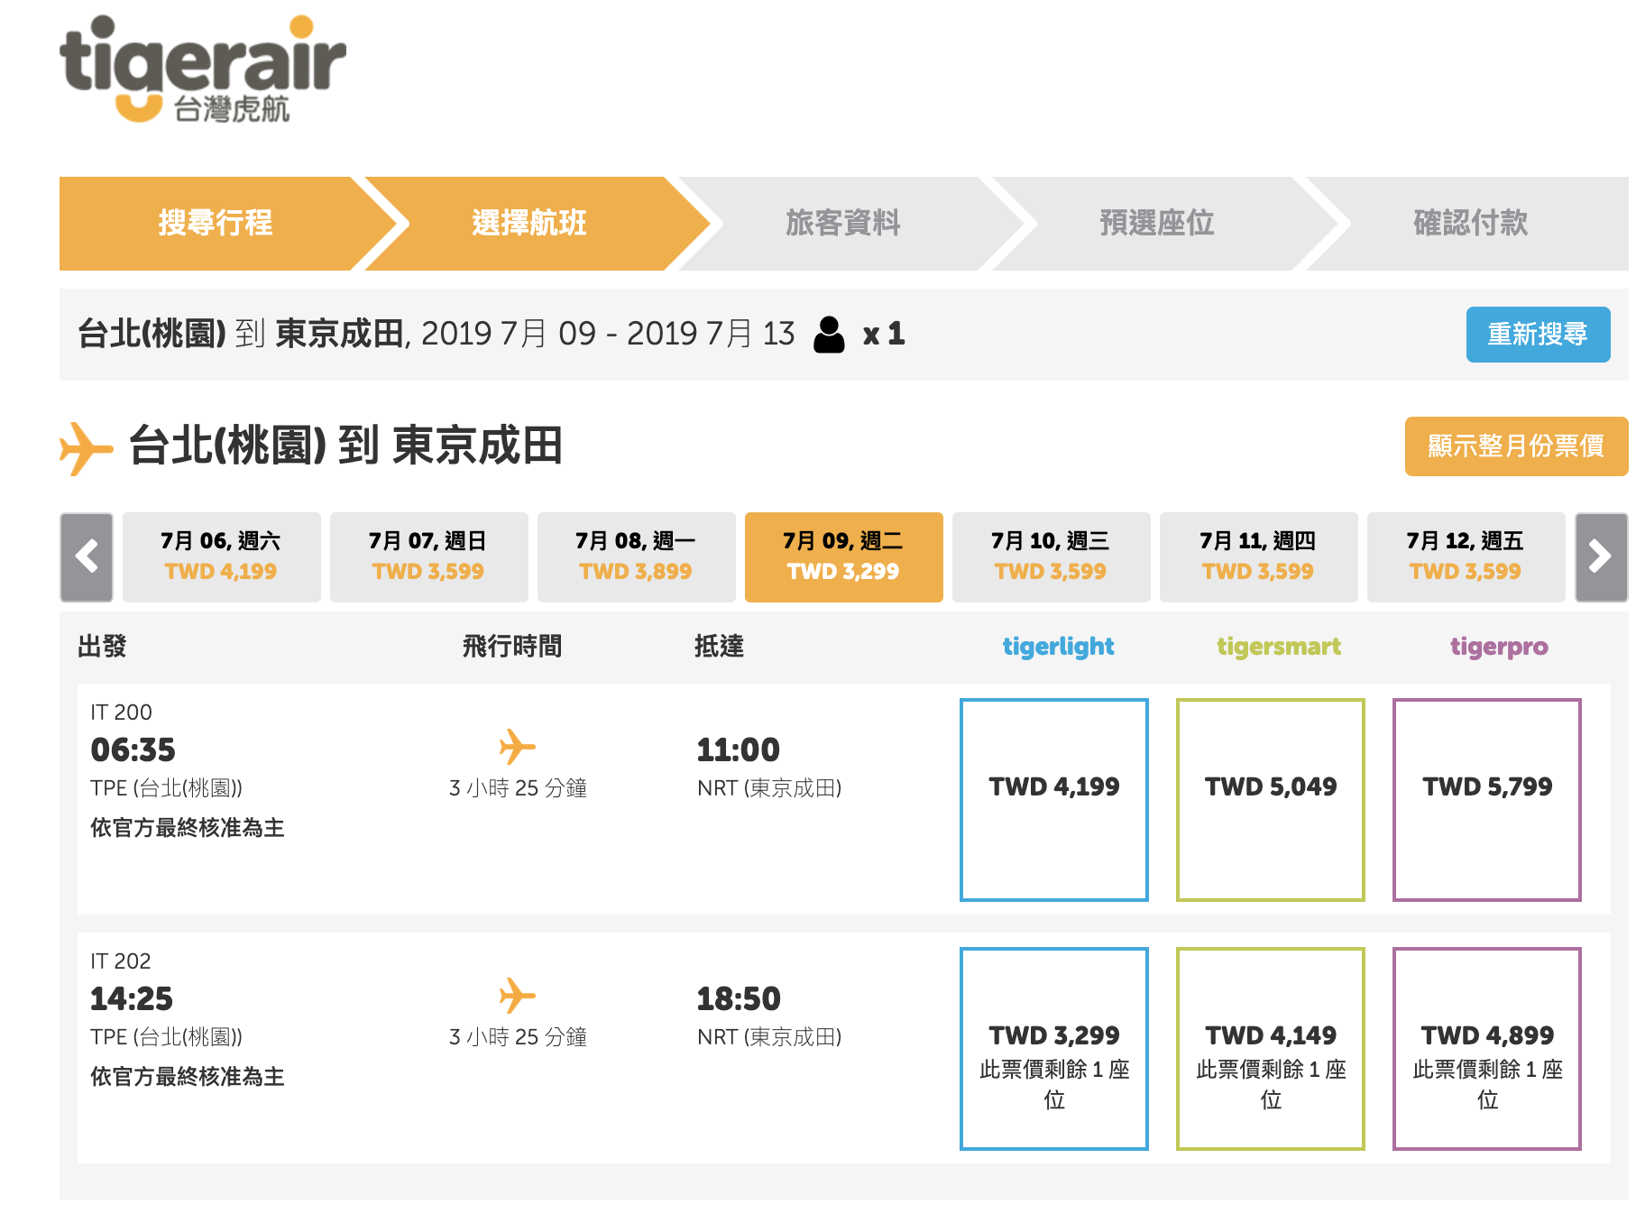Viewport: 1636px width, 1232px height.
Task: Choose IT 202 tigerlight fare TWD 3,299
Action: pos(1054,1049)
